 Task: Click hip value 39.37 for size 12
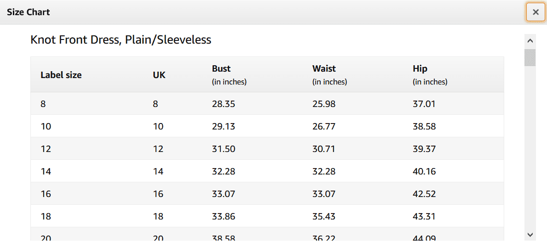click(x=424, y=149)
